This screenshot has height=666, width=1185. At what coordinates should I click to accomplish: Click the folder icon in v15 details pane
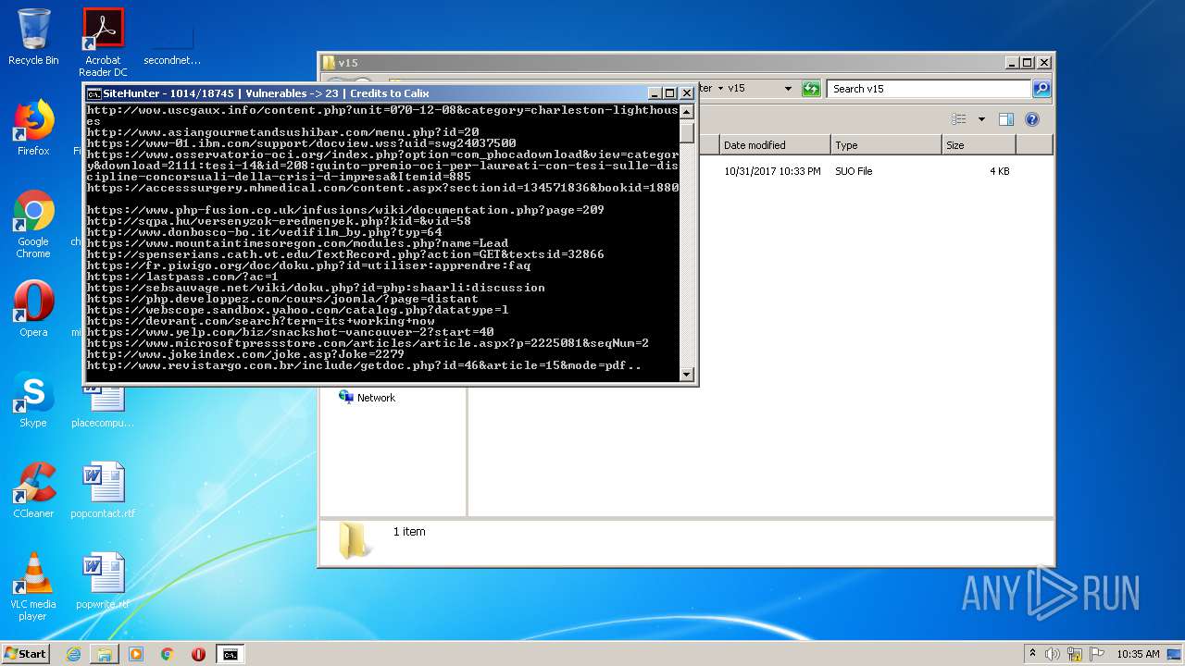[354, 540]
